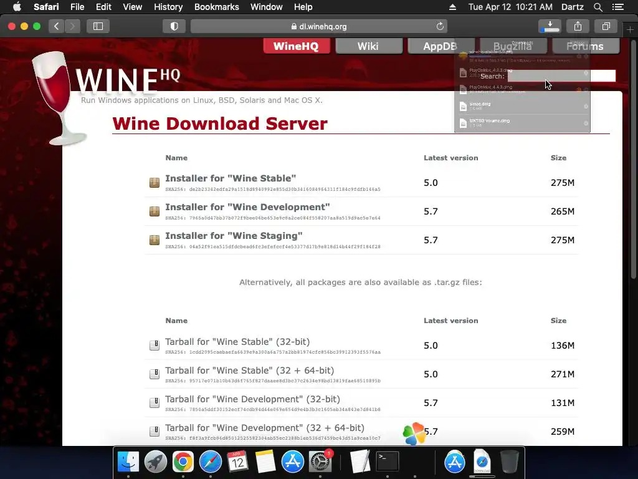The width and height of the screenshot is (638, 479).
Task: Open a new tab with the plus button
Action: (x=630, y=30)
